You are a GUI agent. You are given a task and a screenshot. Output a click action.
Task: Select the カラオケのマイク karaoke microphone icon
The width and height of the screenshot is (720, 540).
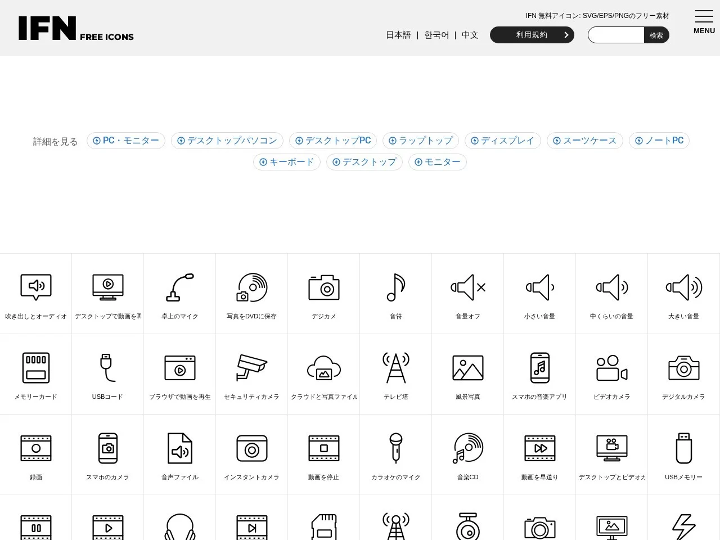click(x=395, y=448)
